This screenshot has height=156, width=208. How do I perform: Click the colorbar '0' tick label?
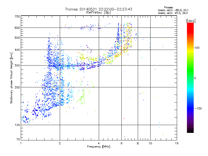click(195, 78)
